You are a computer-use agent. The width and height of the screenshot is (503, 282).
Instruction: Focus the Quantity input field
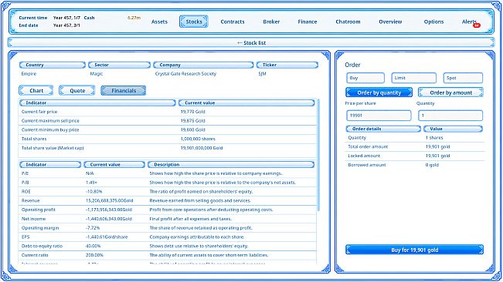[450, 116]
